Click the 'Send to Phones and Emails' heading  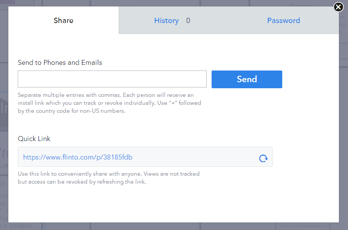point(60,63)
